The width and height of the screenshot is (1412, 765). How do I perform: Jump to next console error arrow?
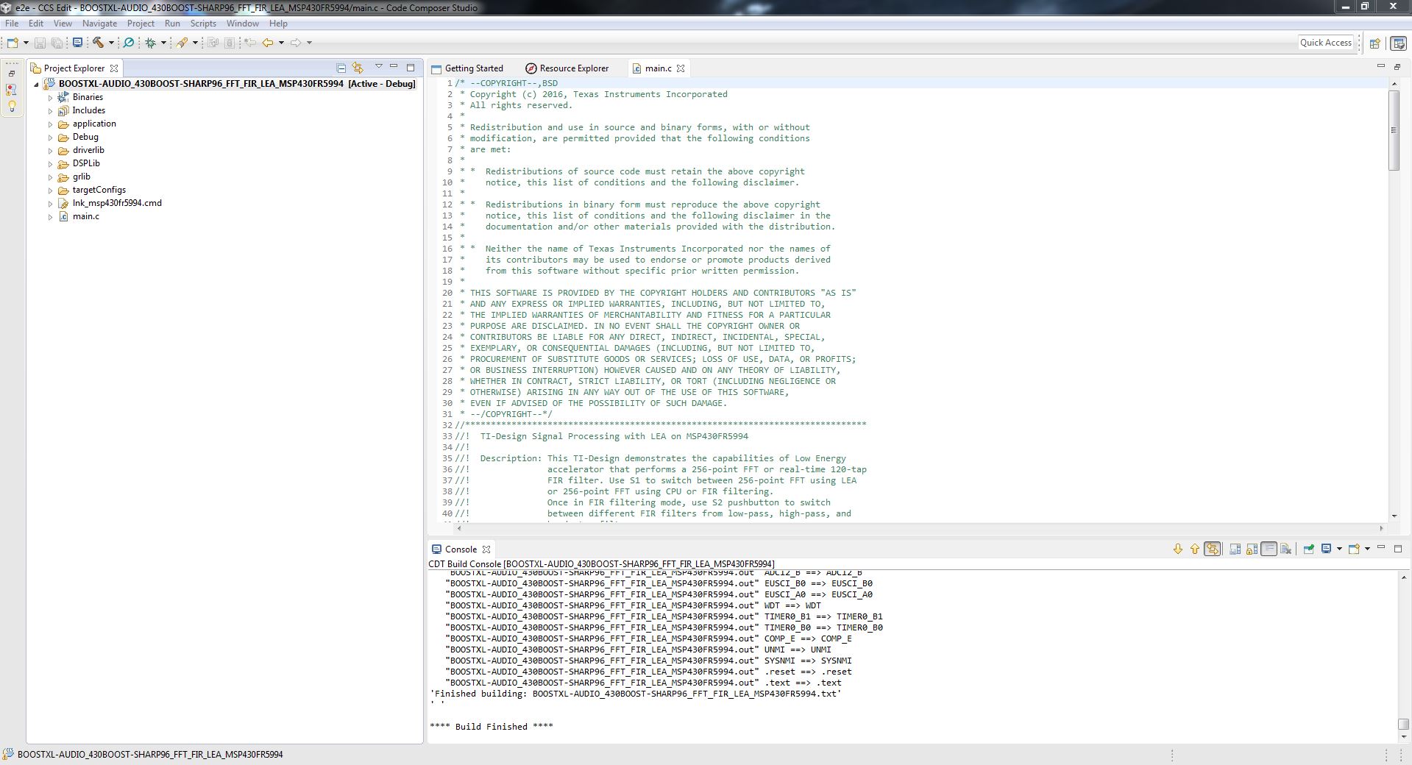click(1178, 549)
